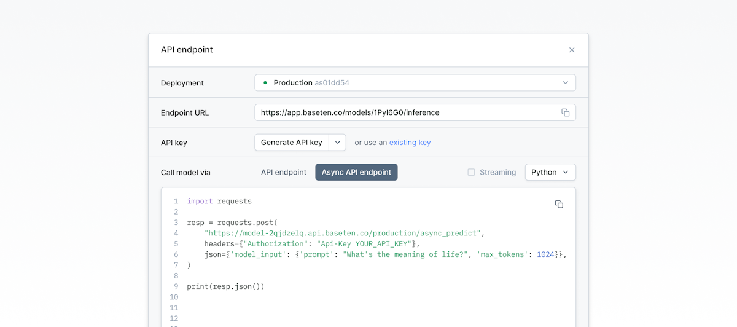Click the print(resp.json()) code line
This screenshot has width=737, height=327.
pyautogui.click(x=225, y=286)
